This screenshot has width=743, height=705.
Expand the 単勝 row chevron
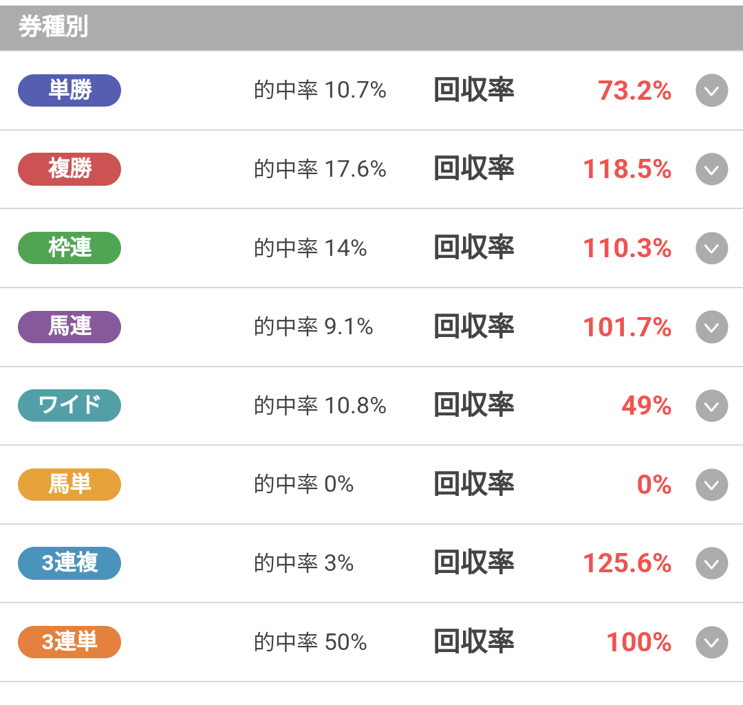[711, 91]
